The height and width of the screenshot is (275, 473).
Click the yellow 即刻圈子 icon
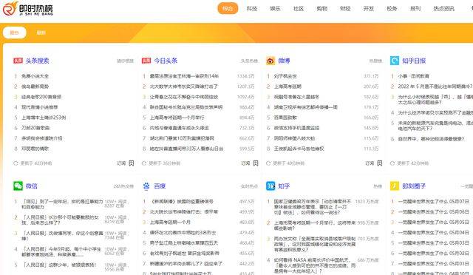[395, 186]
